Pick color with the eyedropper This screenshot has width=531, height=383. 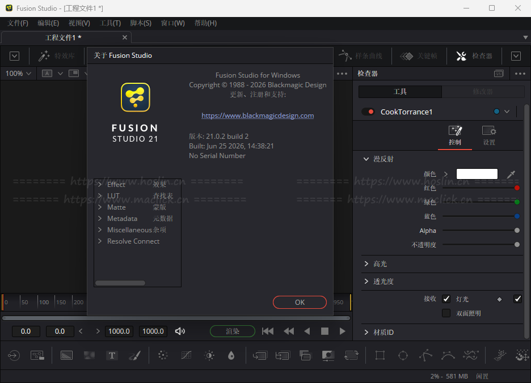click(511, 175)
